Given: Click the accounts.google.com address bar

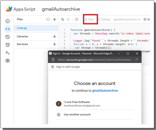Looking at the screenshot, I should coord(95,59).
